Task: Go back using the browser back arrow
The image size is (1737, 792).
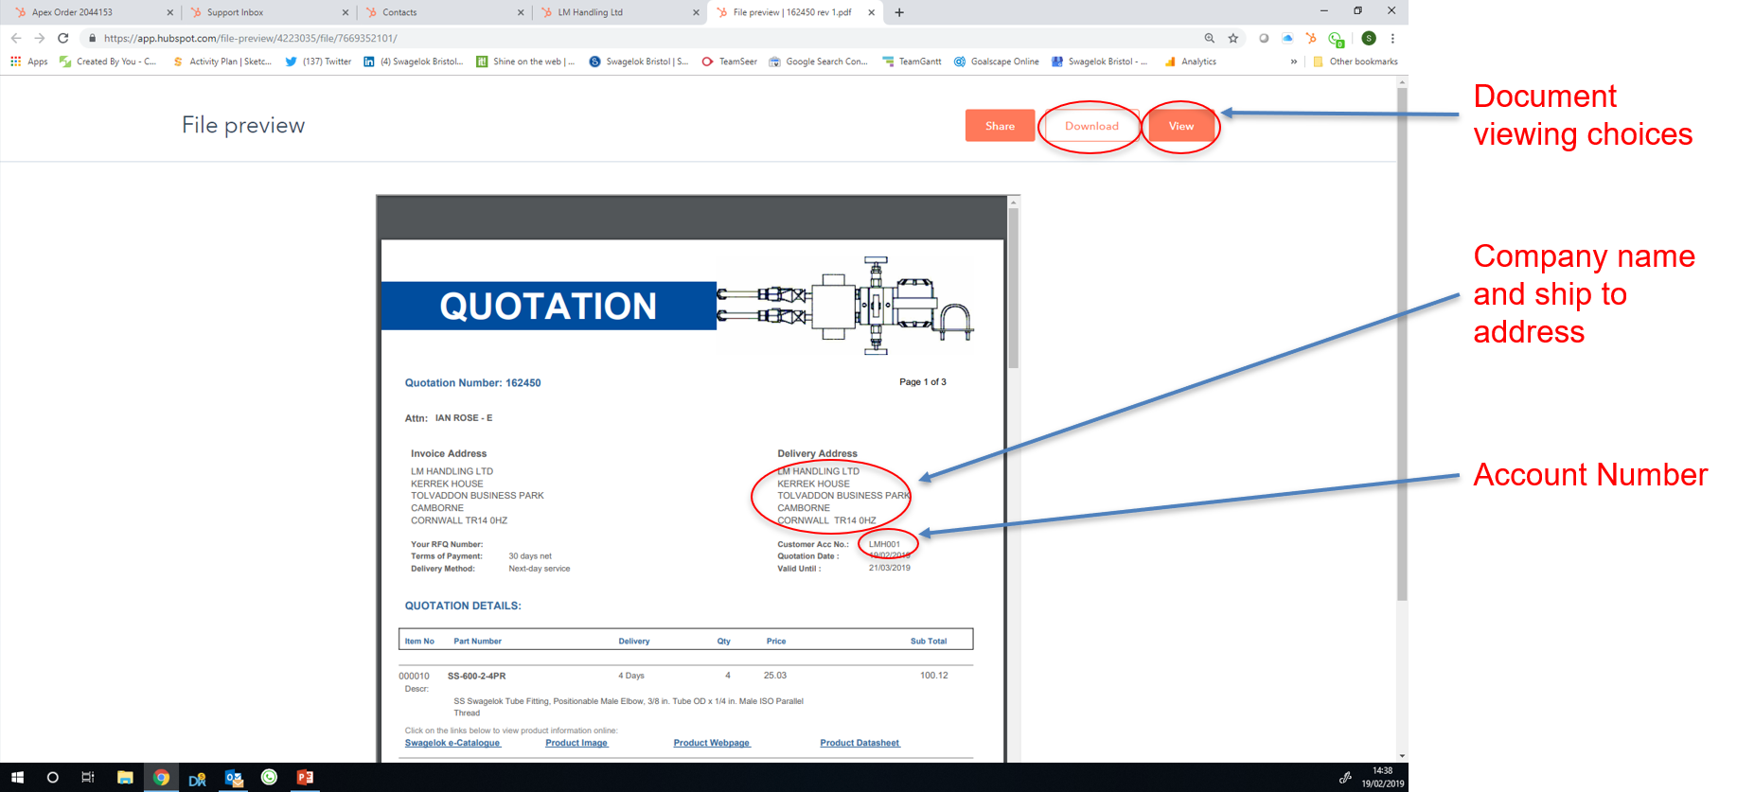Action: tap(16, 39)
